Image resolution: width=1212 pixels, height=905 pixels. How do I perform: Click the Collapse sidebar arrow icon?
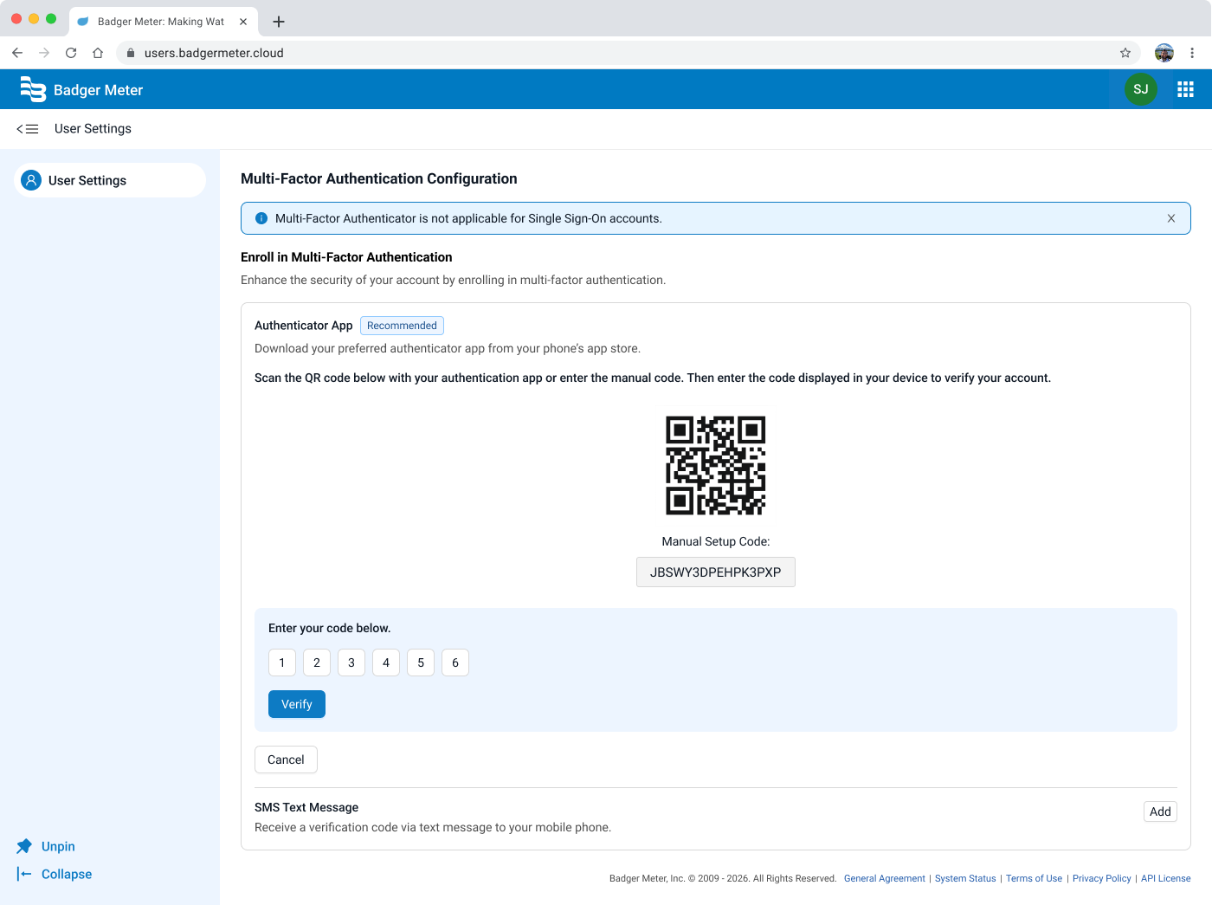(24, 874)
